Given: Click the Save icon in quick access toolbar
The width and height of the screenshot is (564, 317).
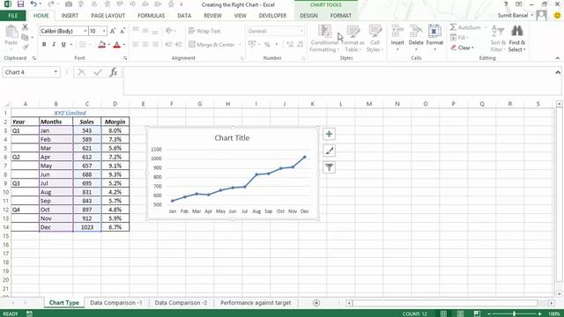Looking at the screenshot, I should [x=20, y=4].
